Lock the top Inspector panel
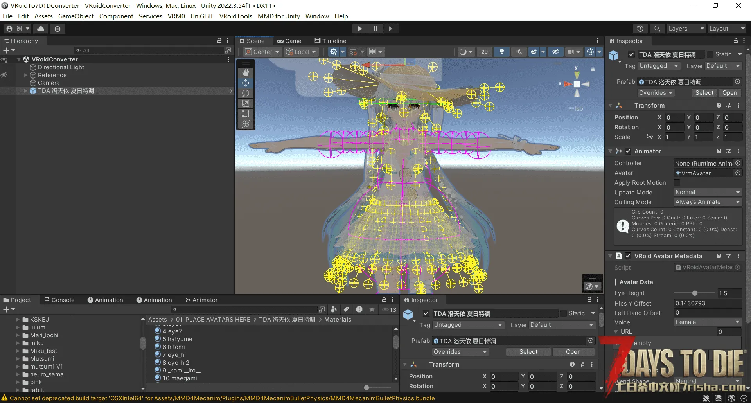This screenshot has width=751, height=403. point(735,41)
